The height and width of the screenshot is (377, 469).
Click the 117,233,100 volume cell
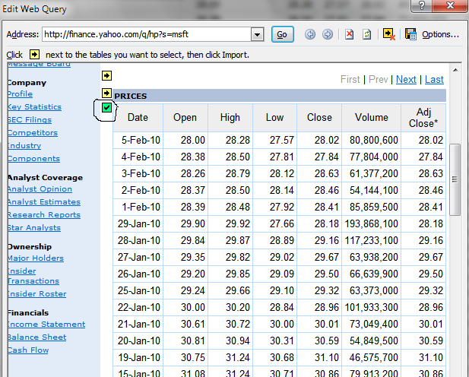click(371, 240)
